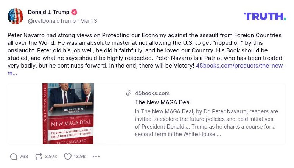Click the 768 replies count
The height and width of the screenshot is (168, 294).
pyautogui.click(x=24, y=157)
